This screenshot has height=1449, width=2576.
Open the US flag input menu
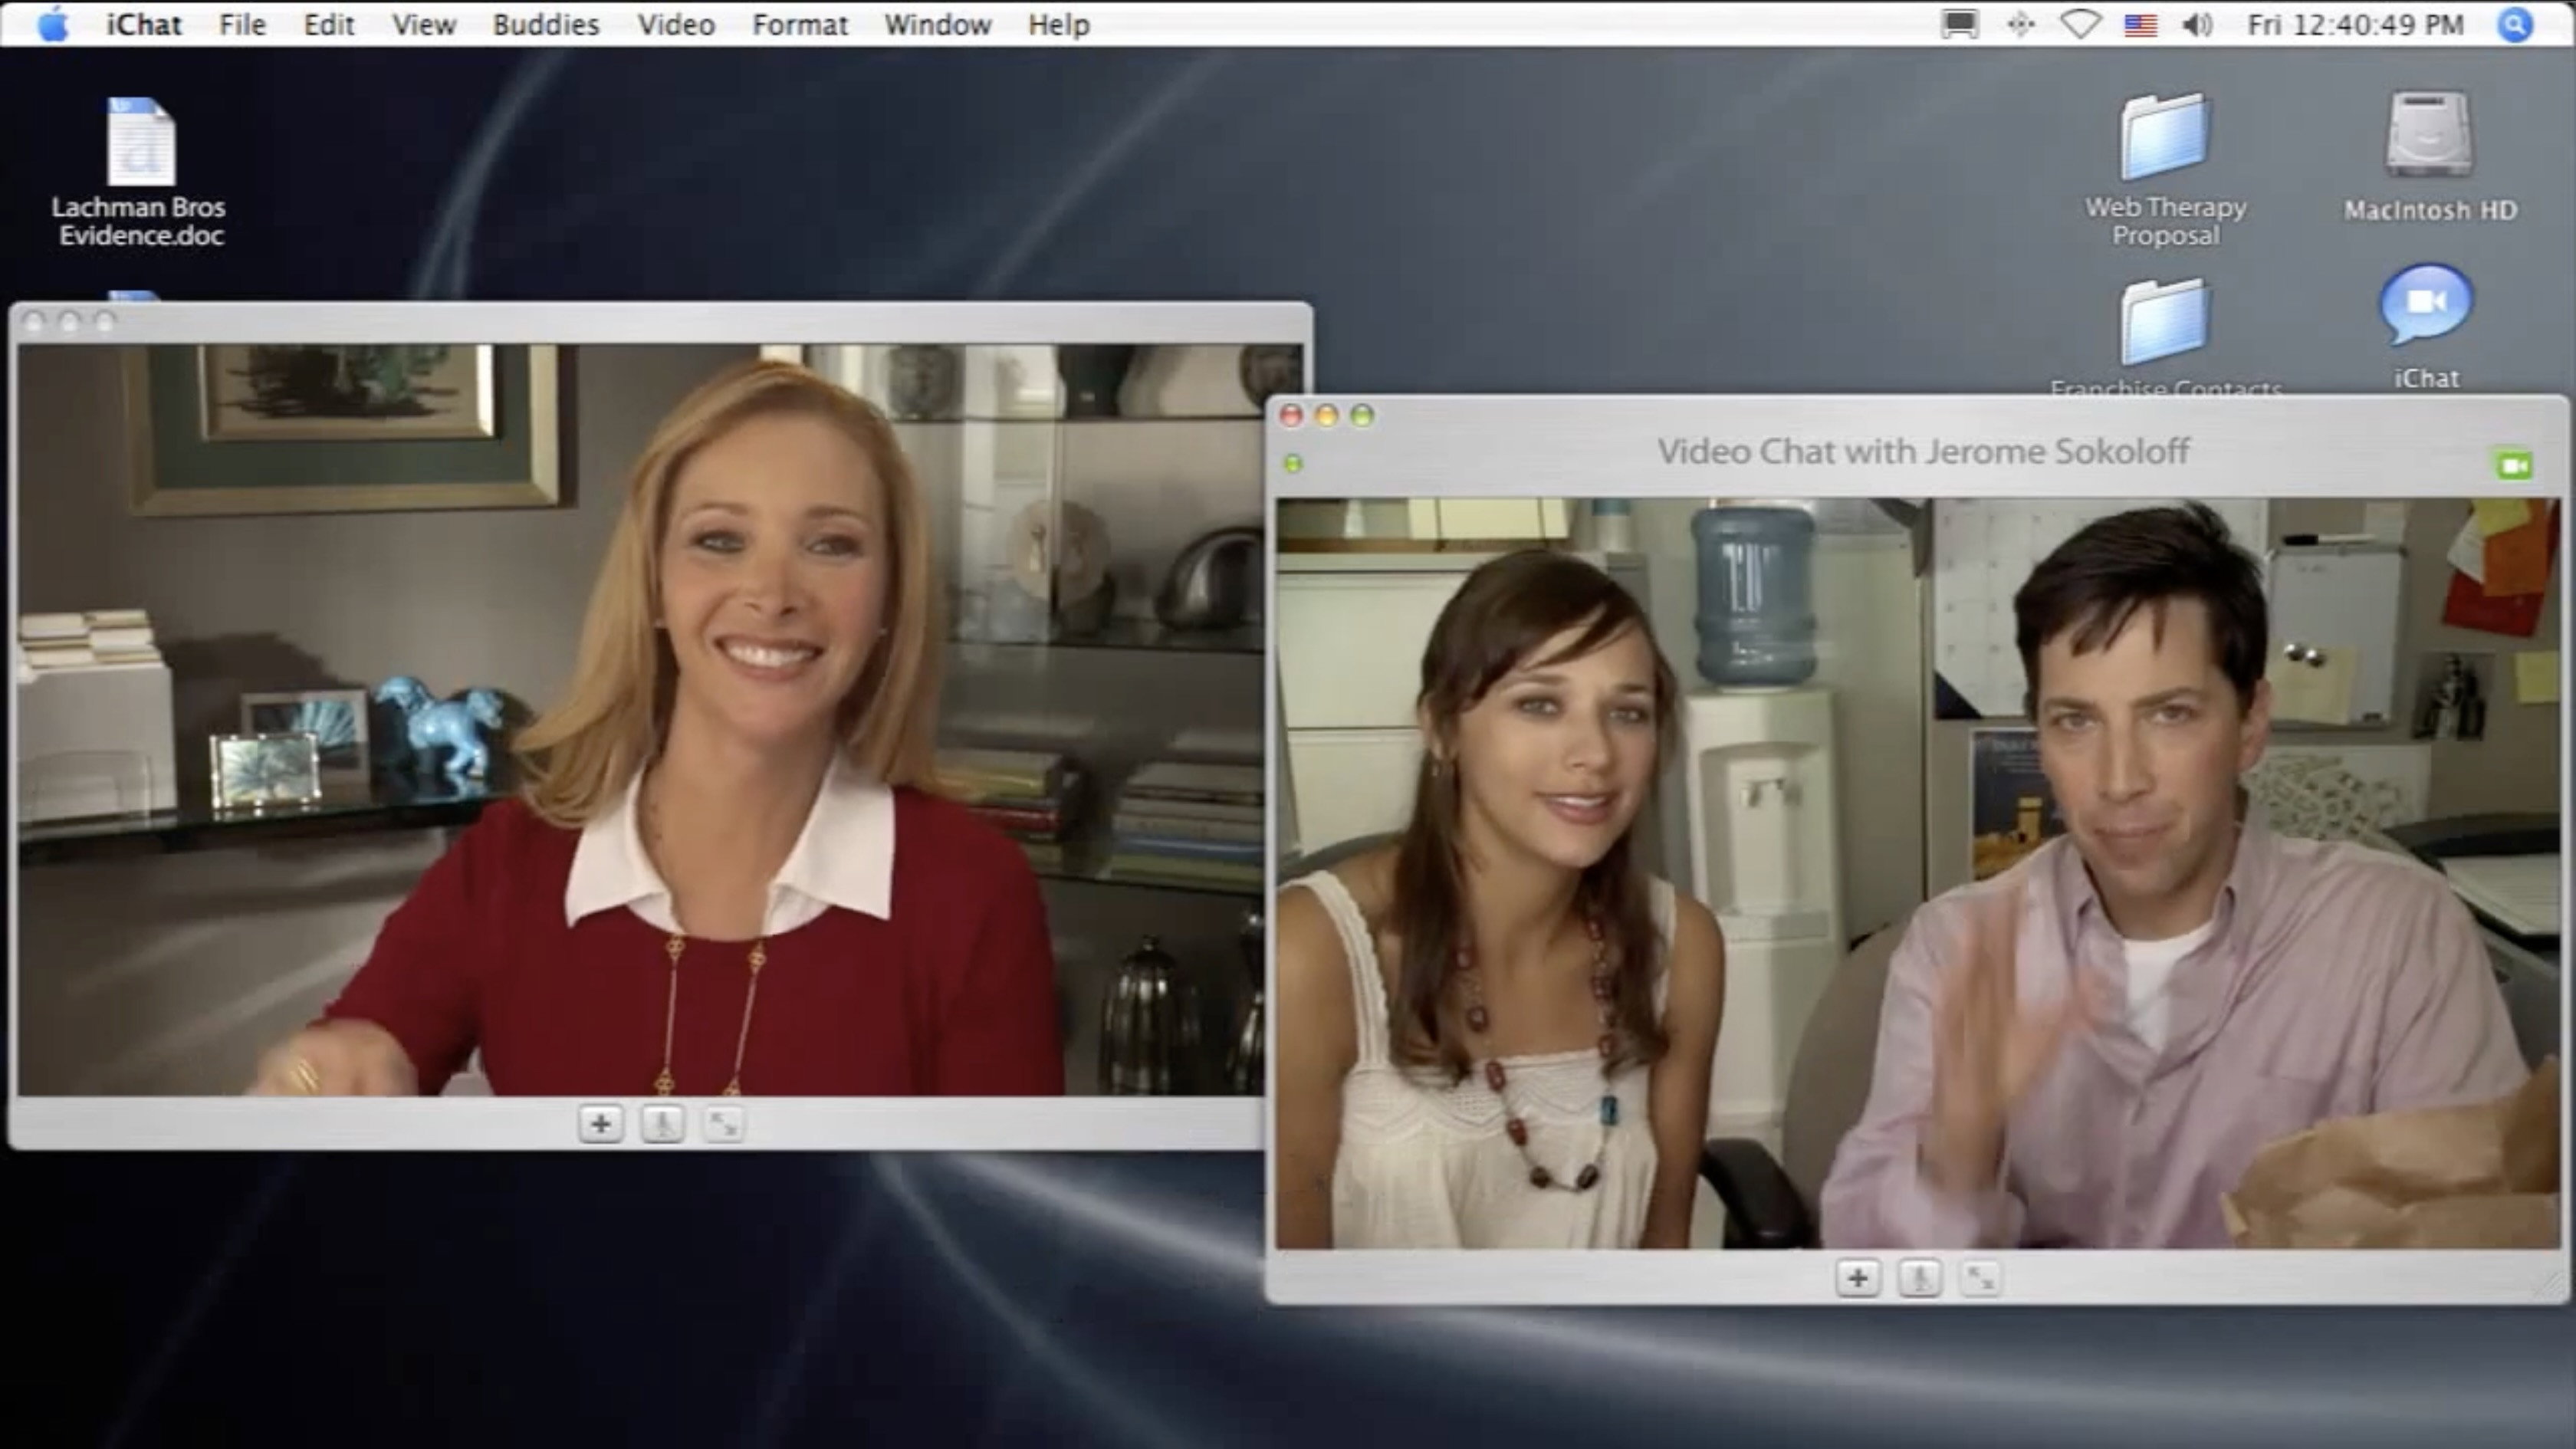[x=2140, y=24]
